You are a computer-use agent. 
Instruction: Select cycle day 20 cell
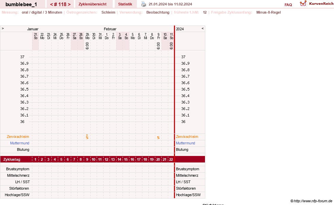tap(158, 159)
